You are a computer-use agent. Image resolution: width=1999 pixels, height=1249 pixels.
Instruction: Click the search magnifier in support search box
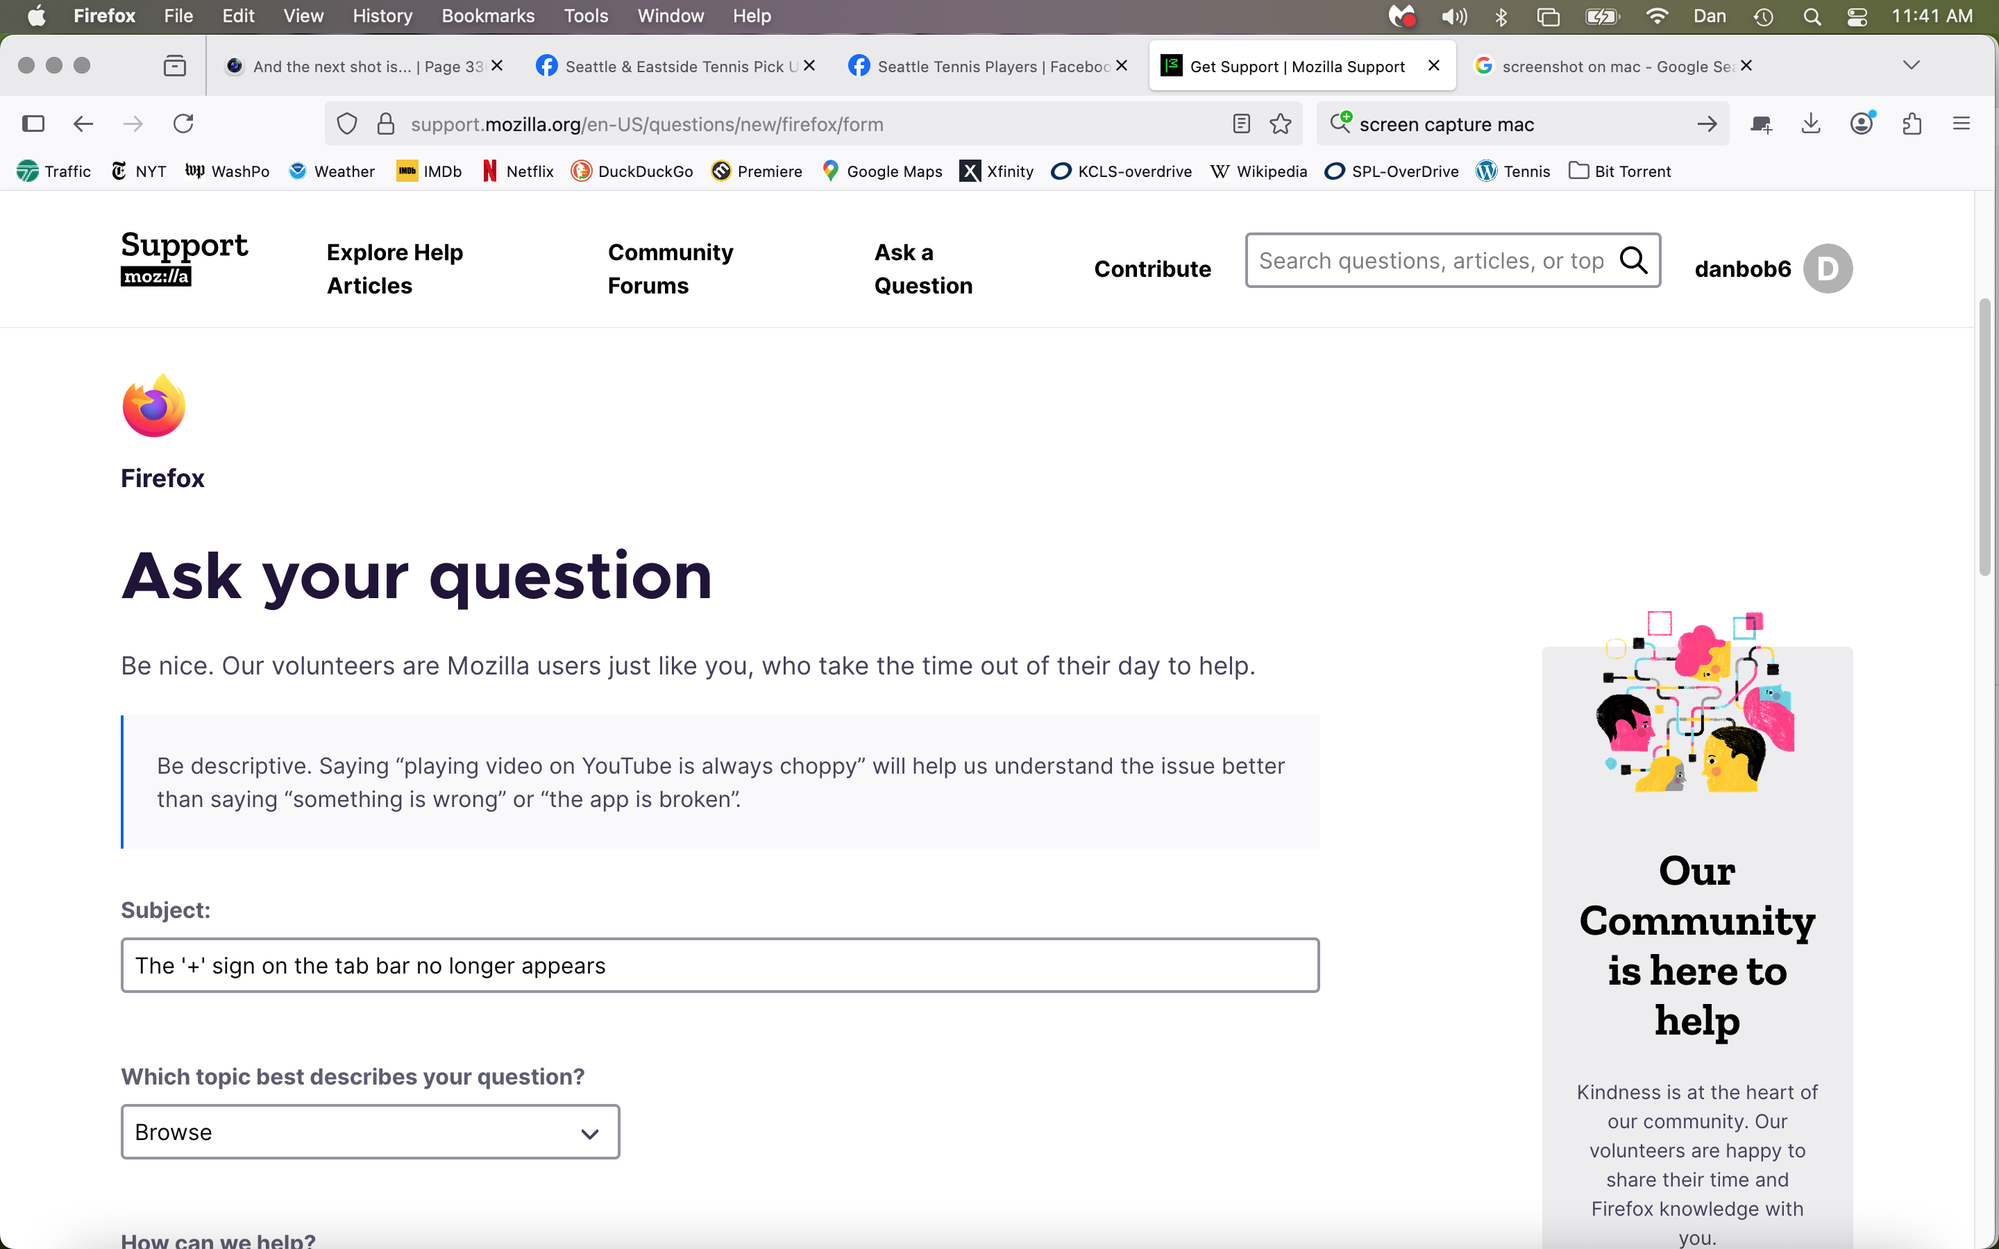point(1633,260)
